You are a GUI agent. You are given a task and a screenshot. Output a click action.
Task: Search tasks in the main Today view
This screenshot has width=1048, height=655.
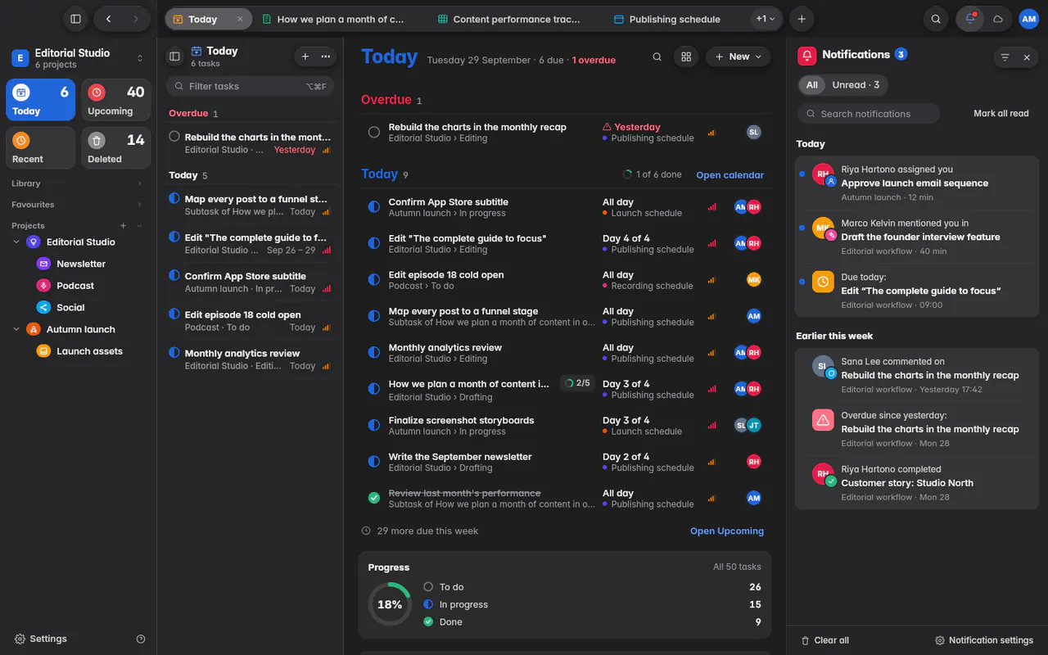[x=657, y=56]
